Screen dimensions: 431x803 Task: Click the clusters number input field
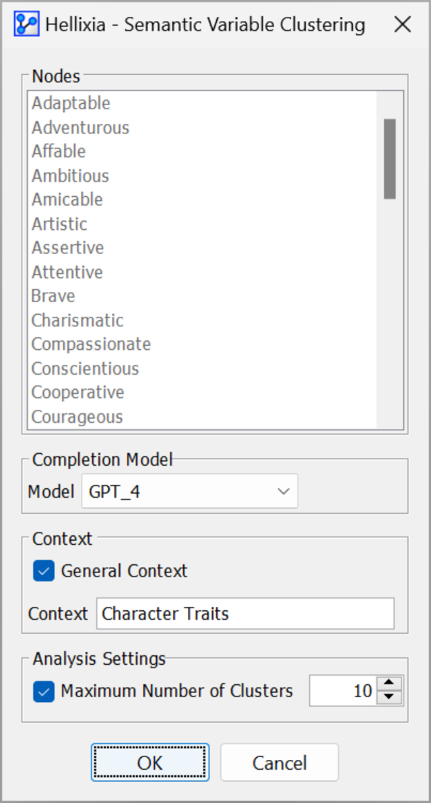(342, 691)
